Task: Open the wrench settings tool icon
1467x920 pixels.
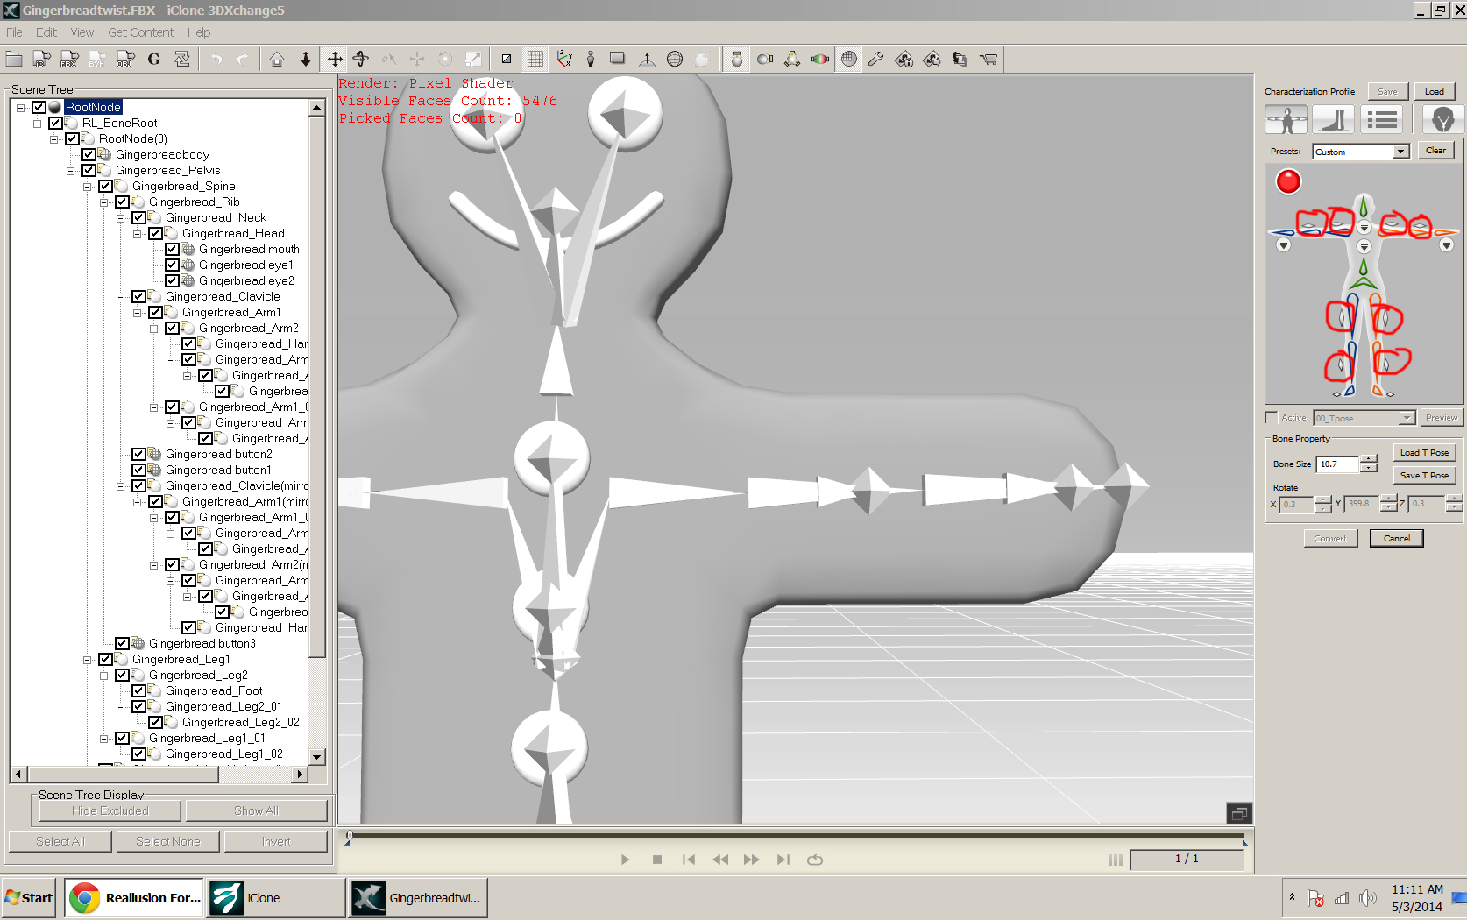Action: coord(875,60)
